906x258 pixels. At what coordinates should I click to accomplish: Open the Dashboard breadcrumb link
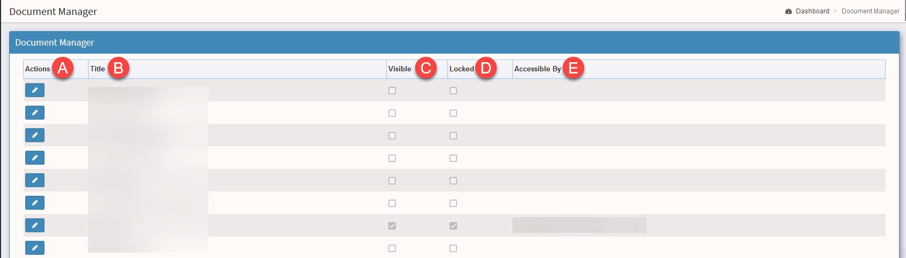(812, 11)
